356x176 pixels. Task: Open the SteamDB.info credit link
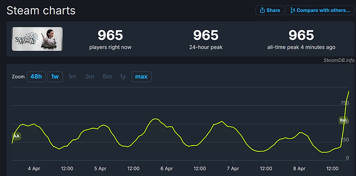pyautogui.click(x=339, y=60)
